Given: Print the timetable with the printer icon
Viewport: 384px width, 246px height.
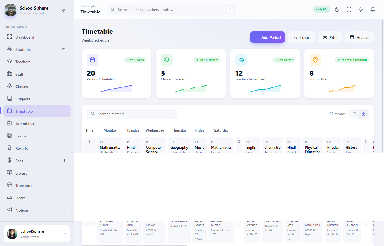Looking at the screenshot, I should 325,37.
